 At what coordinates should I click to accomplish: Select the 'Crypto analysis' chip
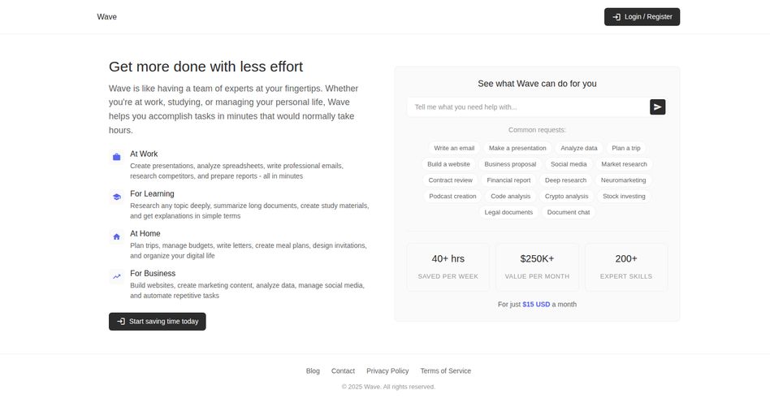(x=567, y=196)
